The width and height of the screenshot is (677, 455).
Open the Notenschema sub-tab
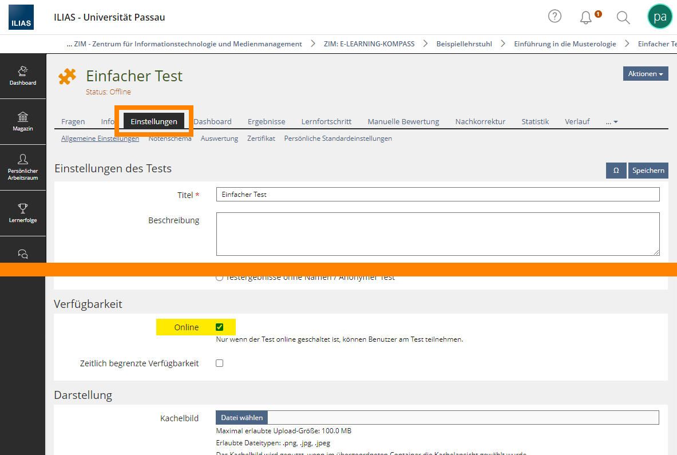pyautogui.click(x=170, y=138)
